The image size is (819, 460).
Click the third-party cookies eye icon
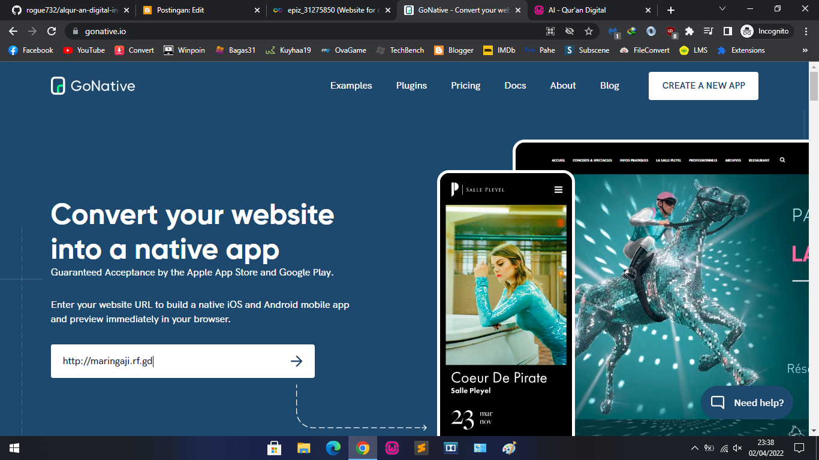tap(570, 31)
